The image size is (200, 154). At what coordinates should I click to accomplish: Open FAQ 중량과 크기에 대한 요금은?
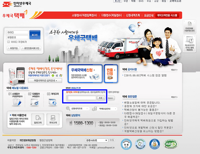[140, 106]
